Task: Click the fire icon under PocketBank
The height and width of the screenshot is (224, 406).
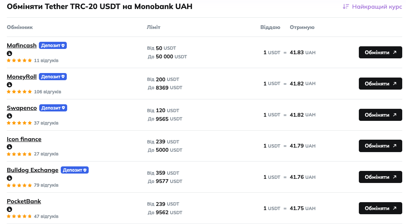Action: (9, 210)
